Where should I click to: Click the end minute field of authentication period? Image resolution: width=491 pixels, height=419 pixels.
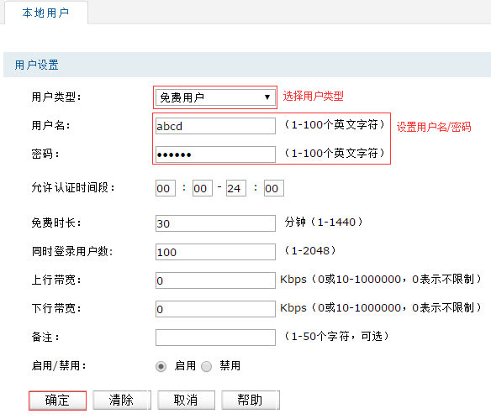pos(274,188)
